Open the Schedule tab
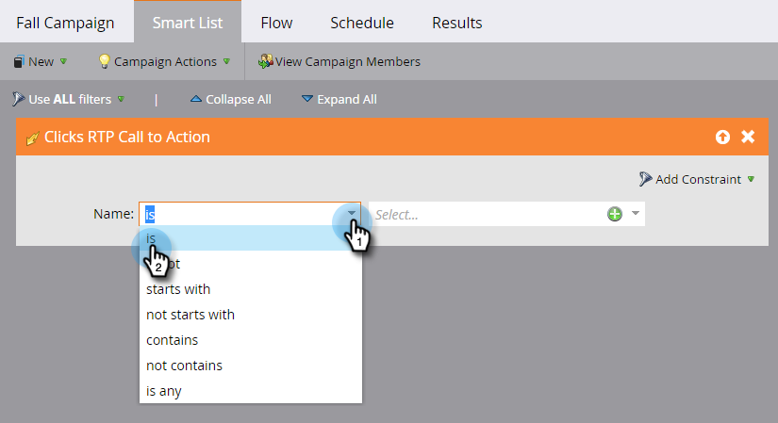This screenshot has width=778, height=423. [x=362, y=23]
